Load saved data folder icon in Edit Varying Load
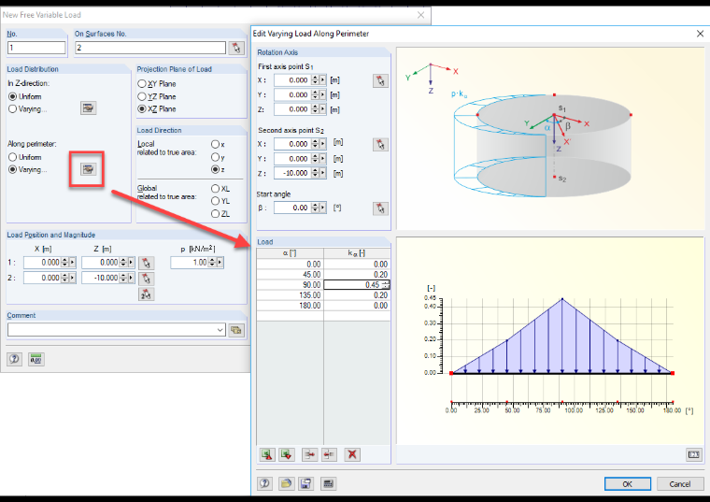Screen dimensions: 710x502 [x=286, y=483]
